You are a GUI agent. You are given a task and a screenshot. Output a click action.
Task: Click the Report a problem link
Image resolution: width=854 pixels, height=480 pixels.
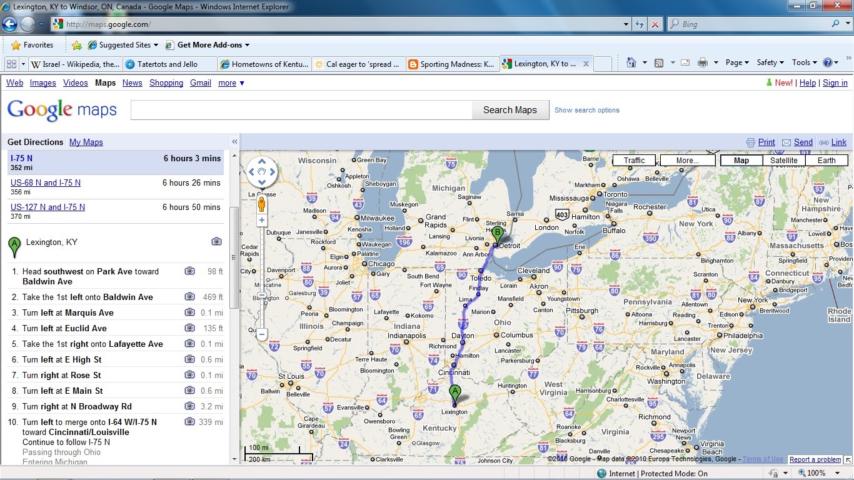815,459
